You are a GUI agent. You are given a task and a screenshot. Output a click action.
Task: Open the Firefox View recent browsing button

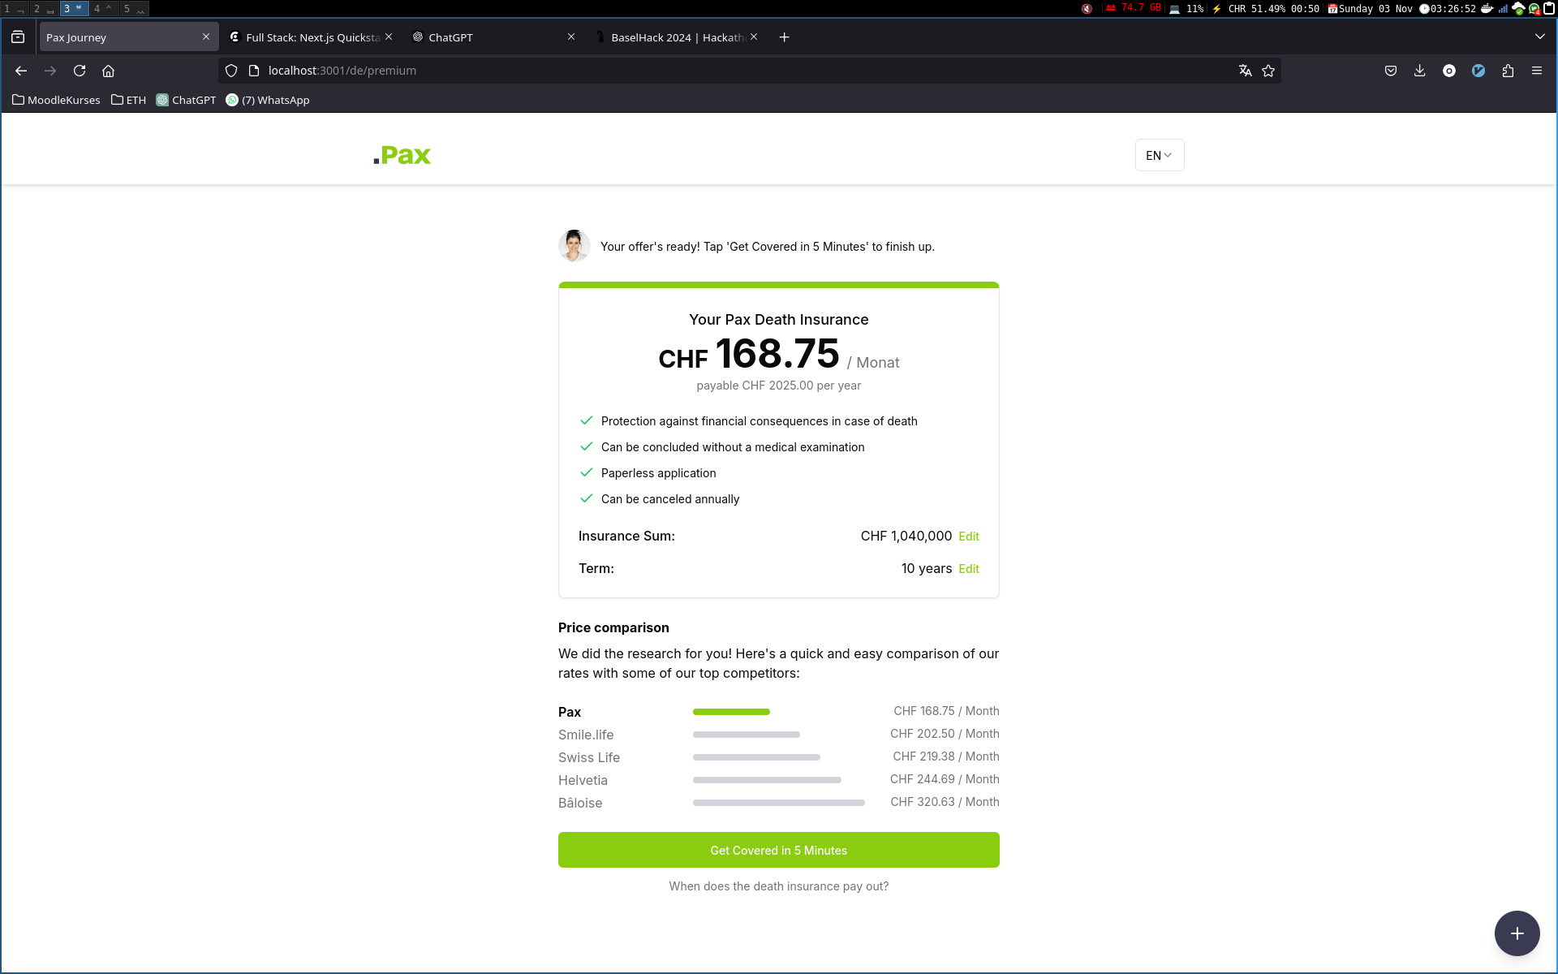18,37
